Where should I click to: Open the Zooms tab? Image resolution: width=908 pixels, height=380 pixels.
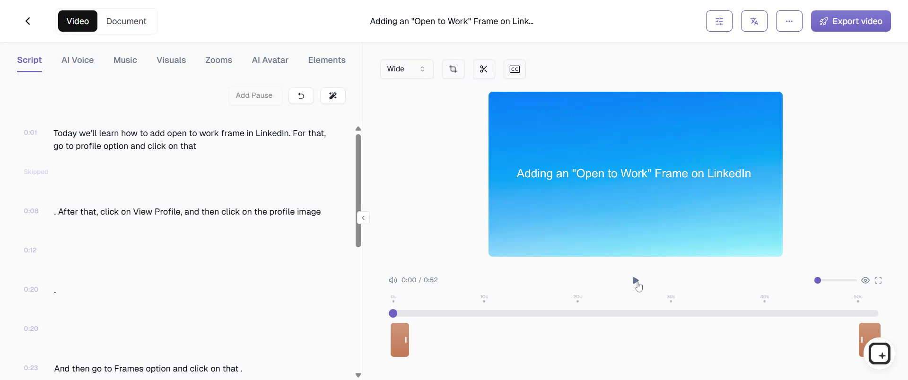(x=218, y=60)
